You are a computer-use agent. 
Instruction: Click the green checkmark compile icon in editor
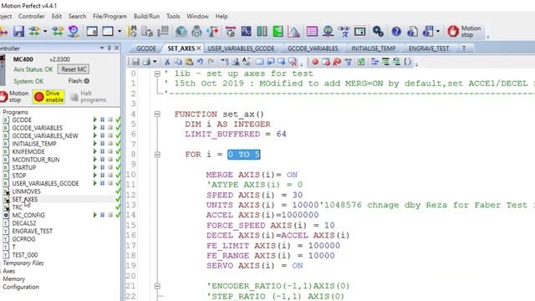[361, 62]
